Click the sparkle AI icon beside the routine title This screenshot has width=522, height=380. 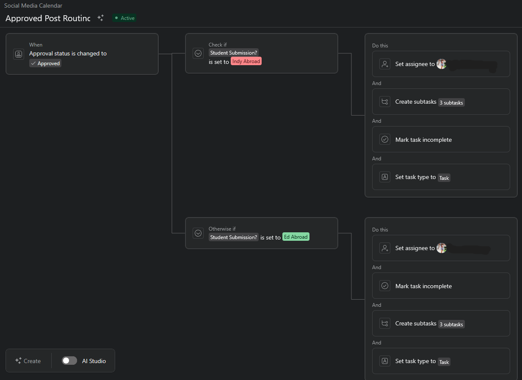[x=100, y=18]
